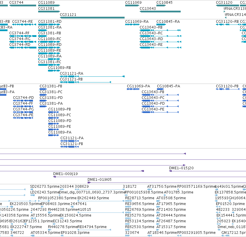The height and width of the screenshot is (237, 246).
Task: Open transcript CG11089-RC
Action: tap(50, 39)
